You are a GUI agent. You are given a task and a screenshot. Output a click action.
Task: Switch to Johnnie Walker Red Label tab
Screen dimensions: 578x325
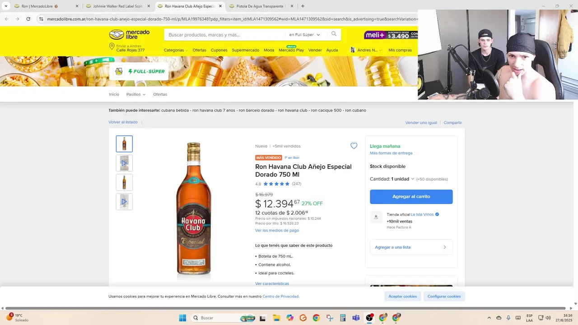pyautogui.click(x=119, y=6)
